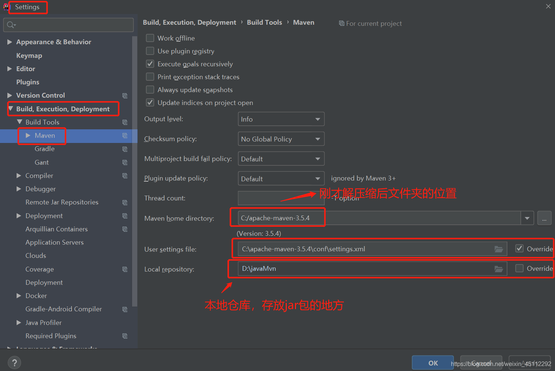Viewport: 555px width, 371px height.
Task: Click the For current project icon
Action: (x=341, y=24)
